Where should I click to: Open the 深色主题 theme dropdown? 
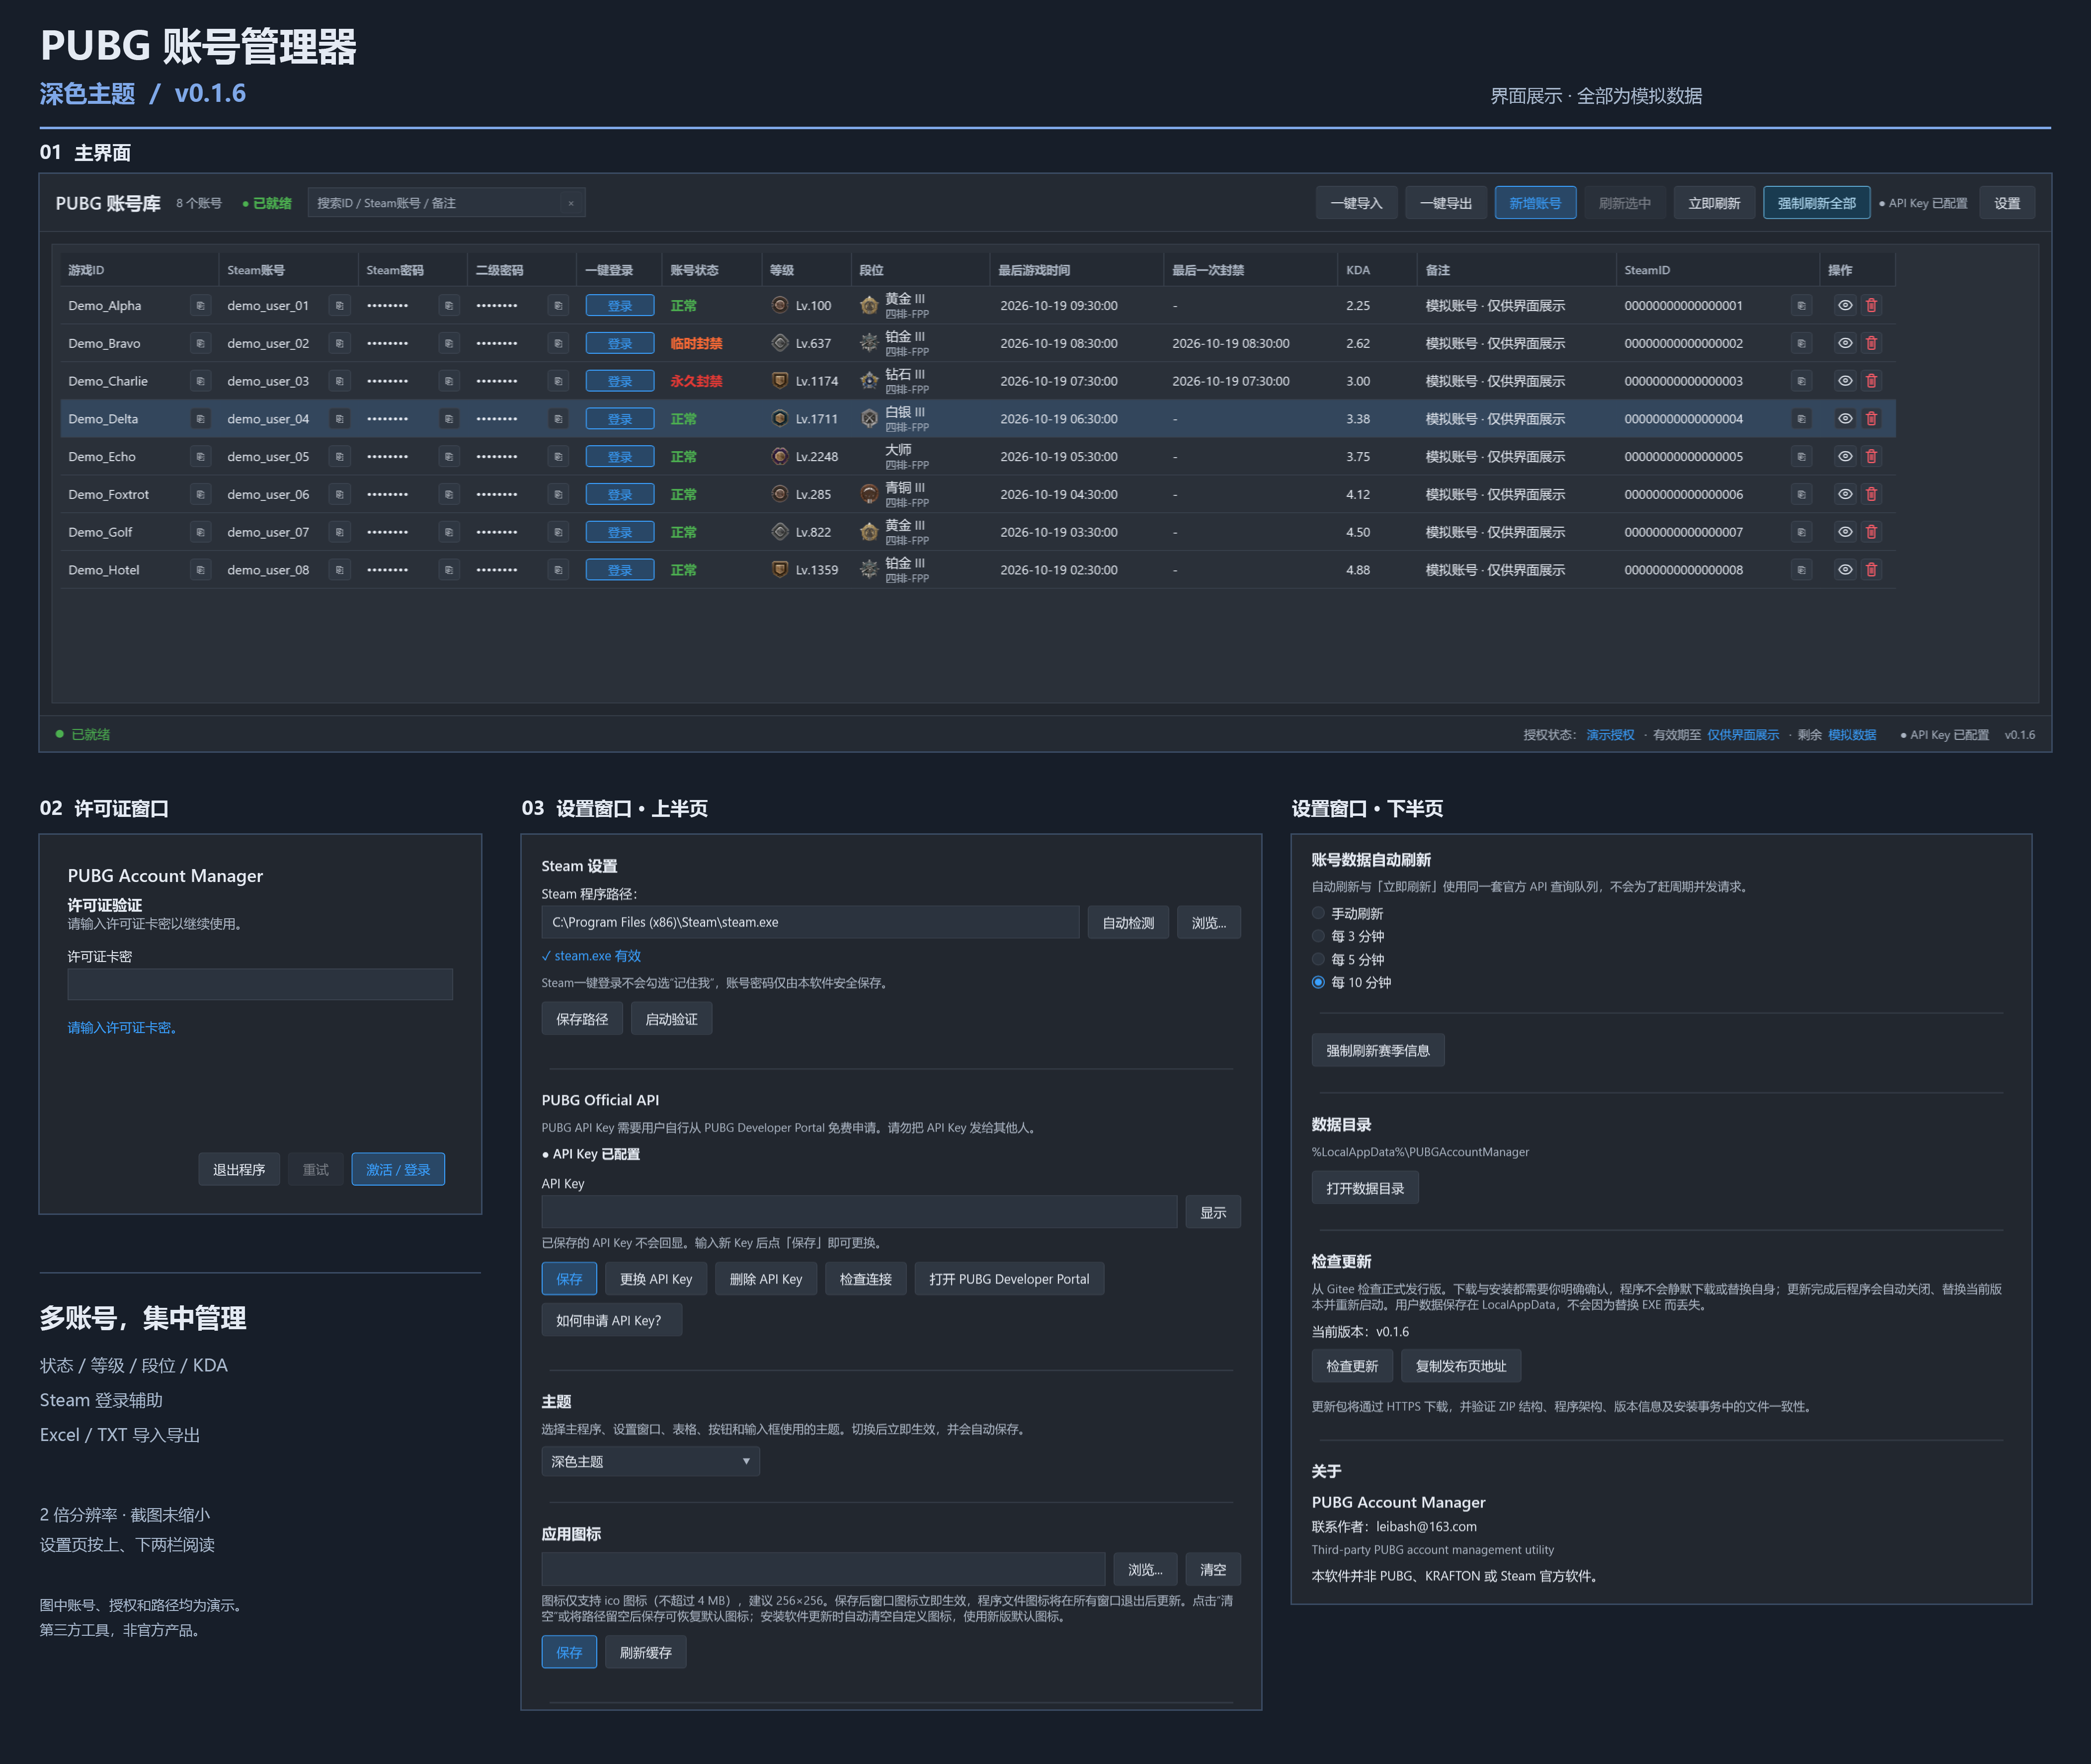point(650,1462)
